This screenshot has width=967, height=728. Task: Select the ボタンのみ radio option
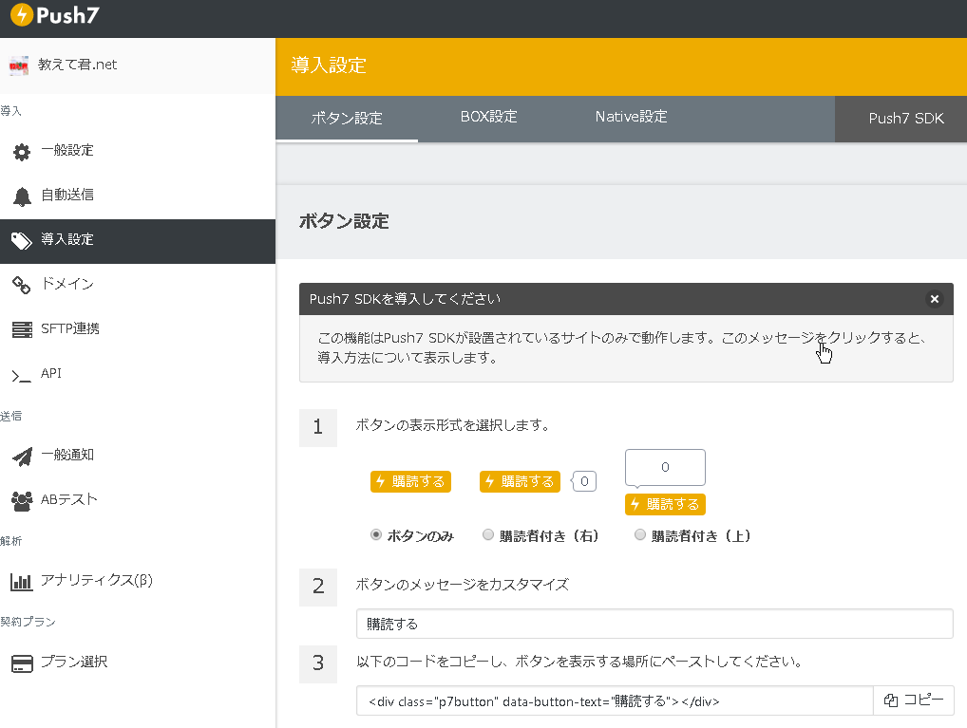click(375, 534)
